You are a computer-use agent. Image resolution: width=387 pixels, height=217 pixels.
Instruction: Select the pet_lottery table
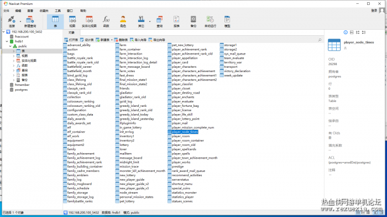(127, 201)
